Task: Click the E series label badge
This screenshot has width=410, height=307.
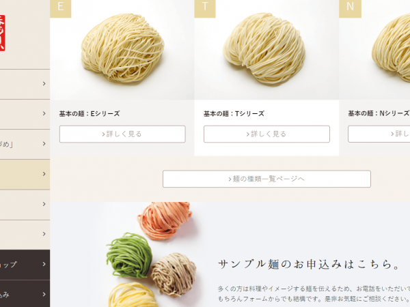Action: tap(60, 8)
